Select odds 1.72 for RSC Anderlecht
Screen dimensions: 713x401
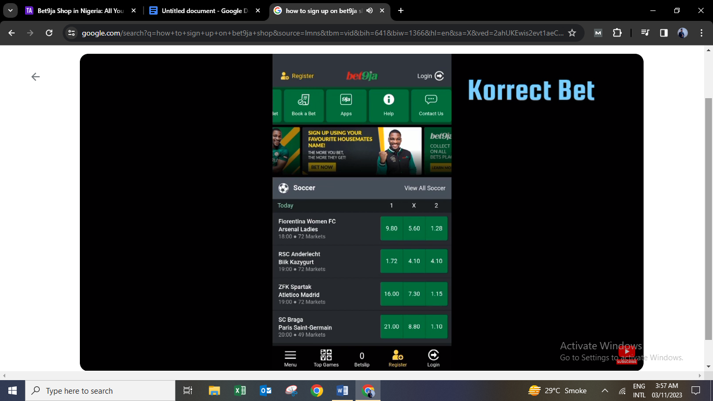pos(391,261)
